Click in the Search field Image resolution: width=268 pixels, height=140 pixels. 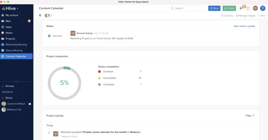pyautogui.click(x=187, y=8)
